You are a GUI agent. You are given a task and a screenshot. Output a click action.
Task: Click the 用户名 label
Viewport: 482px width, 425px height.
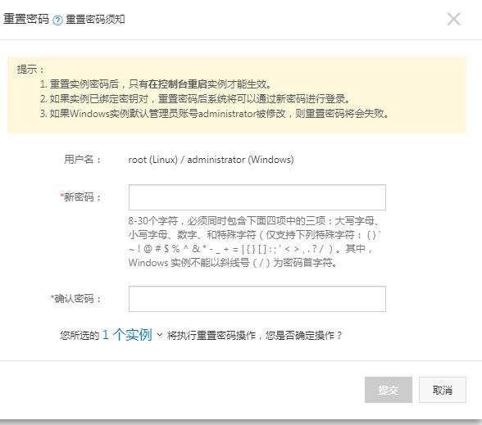[x=82, y=160]
